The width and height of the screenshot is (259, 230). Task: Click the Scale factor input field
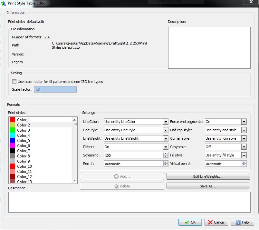click(55, 89)
